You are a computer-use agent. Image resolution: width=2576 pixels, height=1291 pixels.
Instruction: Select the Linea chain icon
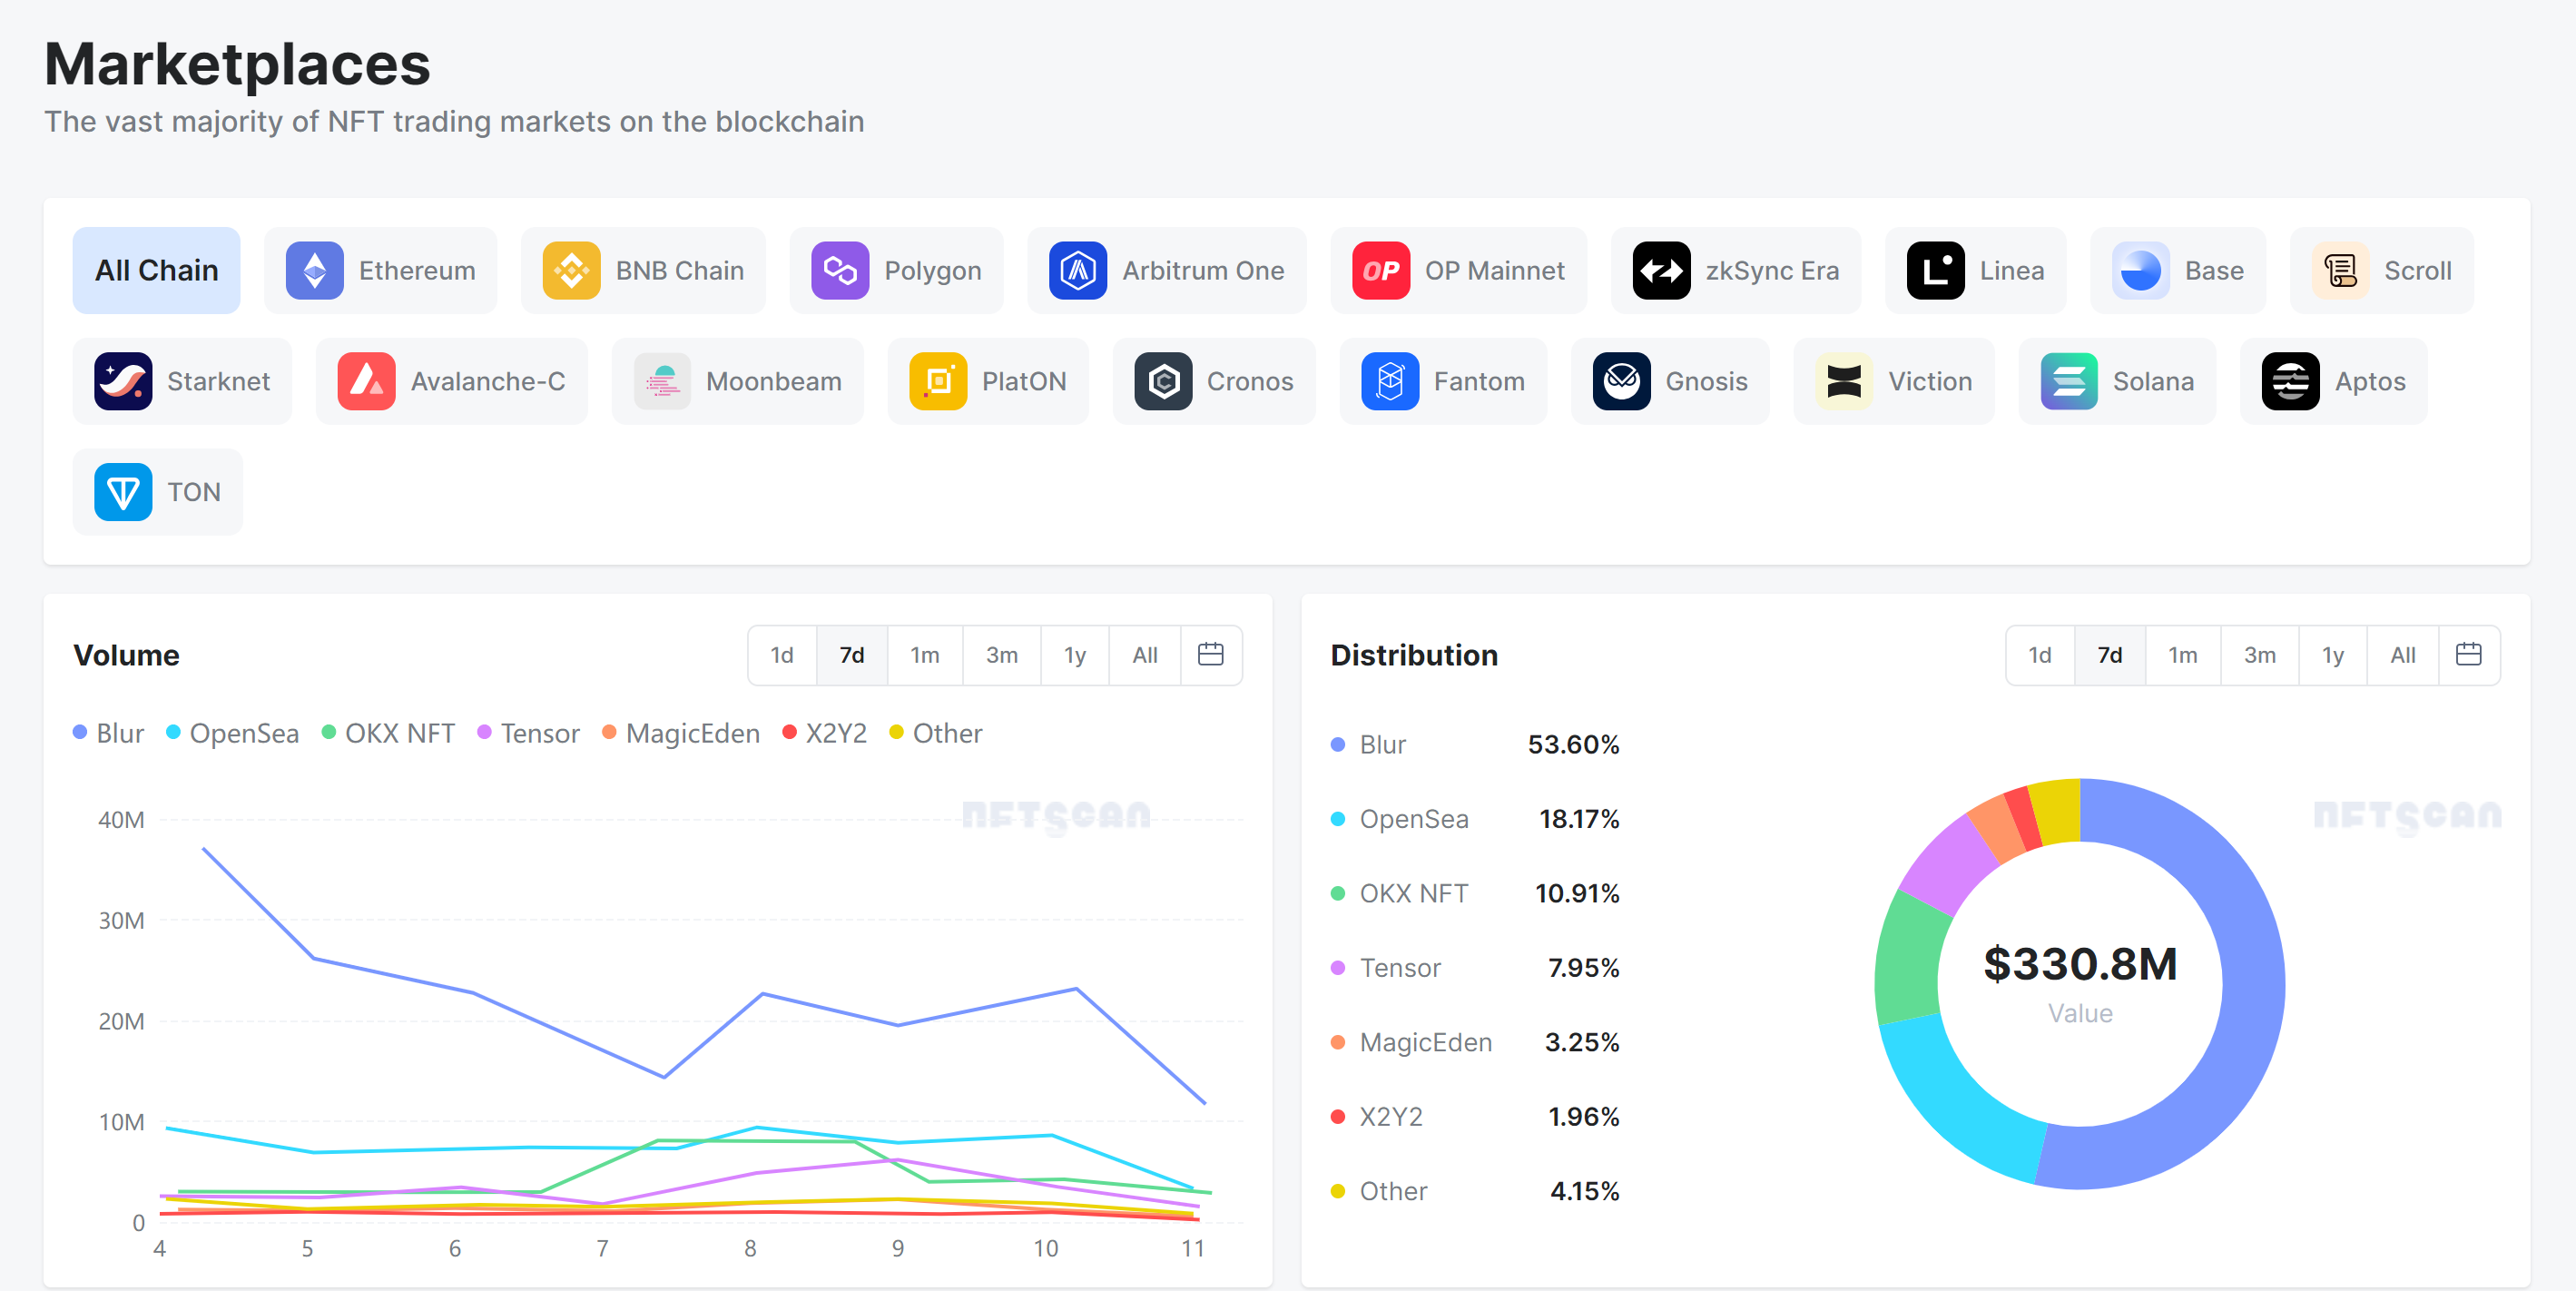pyautogui.click(x=1936, y=271)
